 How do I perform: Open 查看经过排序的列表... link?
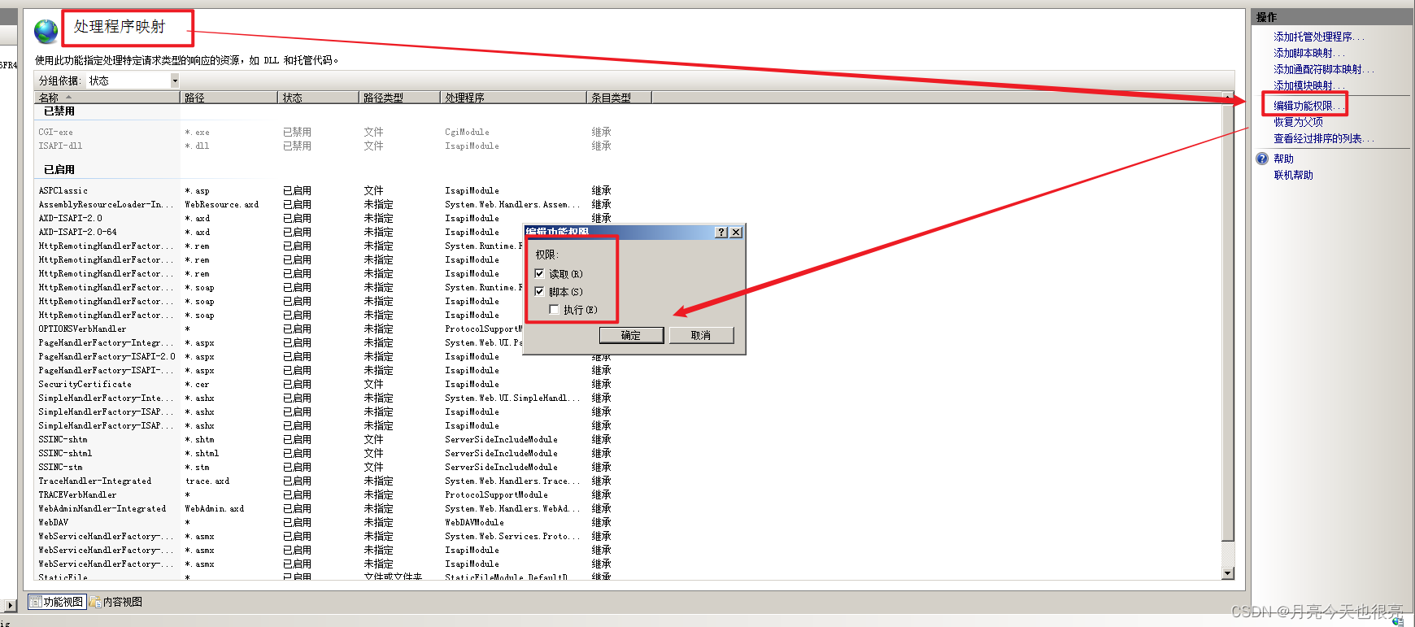coord(1323,138)
